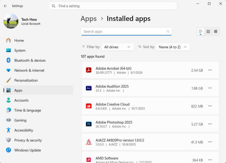Click the Privacy & security shield icon

(x=9, y=140)
